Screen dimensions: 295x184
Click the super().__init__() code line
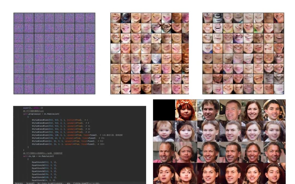tap(33, 108)
